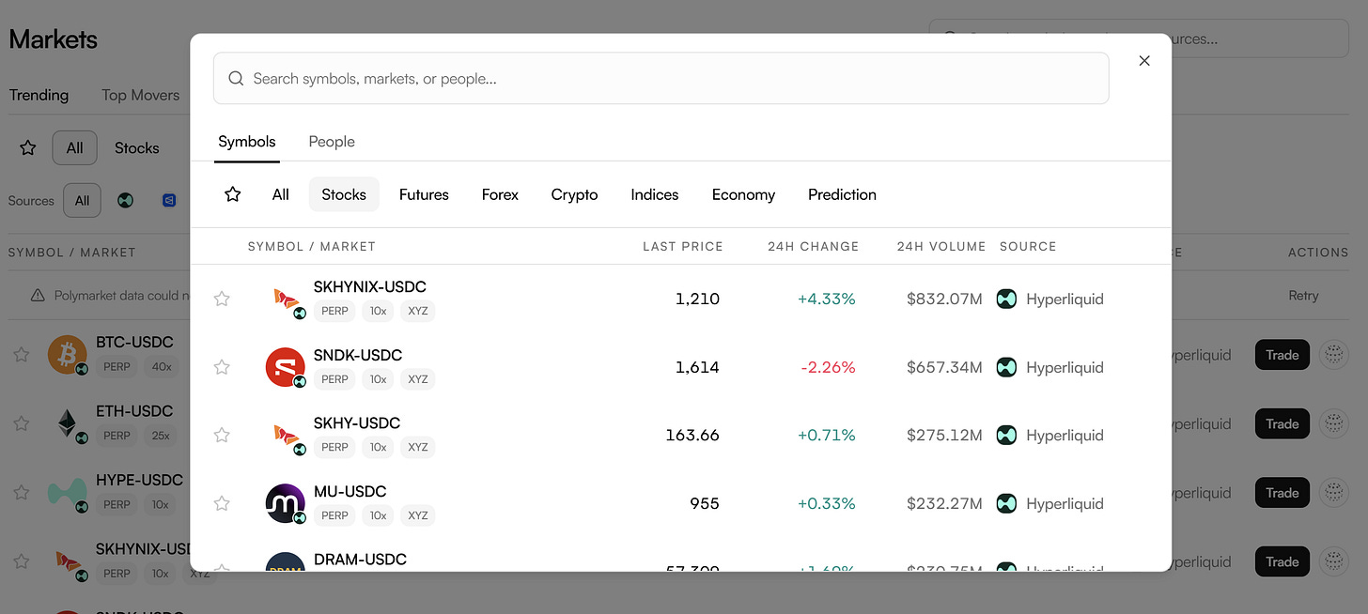The image size is (1368, 614).
Task: Star the SNDK-USDC row in the dialog
Action: click(x=222, y=367)
